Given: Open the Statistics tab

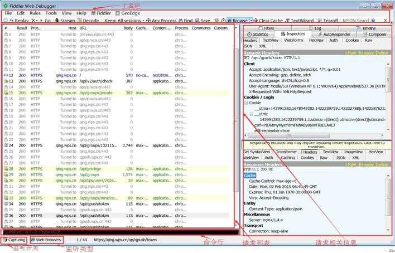Looking at the screenshot, I should [258, 34].
